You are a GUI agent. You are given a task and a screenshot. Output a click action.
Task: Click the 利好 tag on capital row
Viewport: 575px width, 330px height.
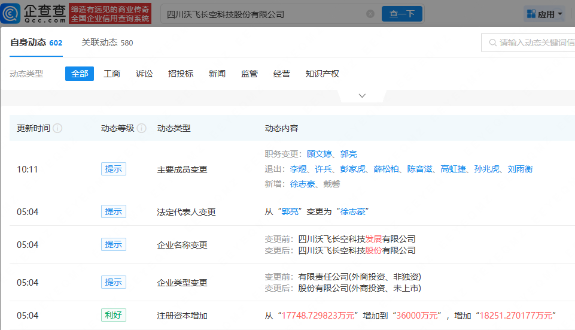[114, 315]
